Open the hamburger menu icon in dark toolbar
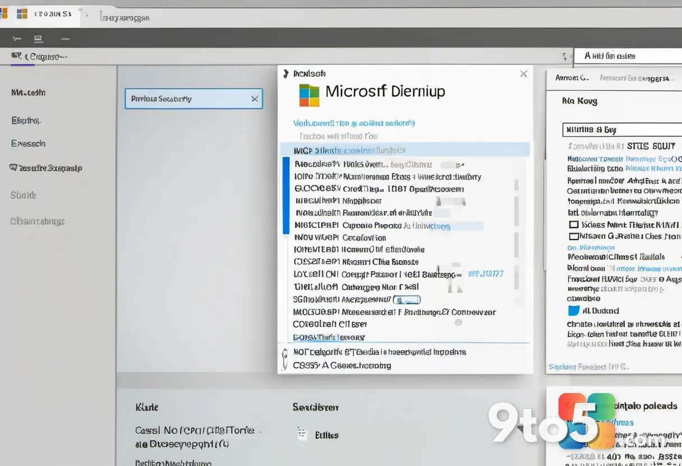The width and height of the screenshot is (682, 466). tap(38, 39)
